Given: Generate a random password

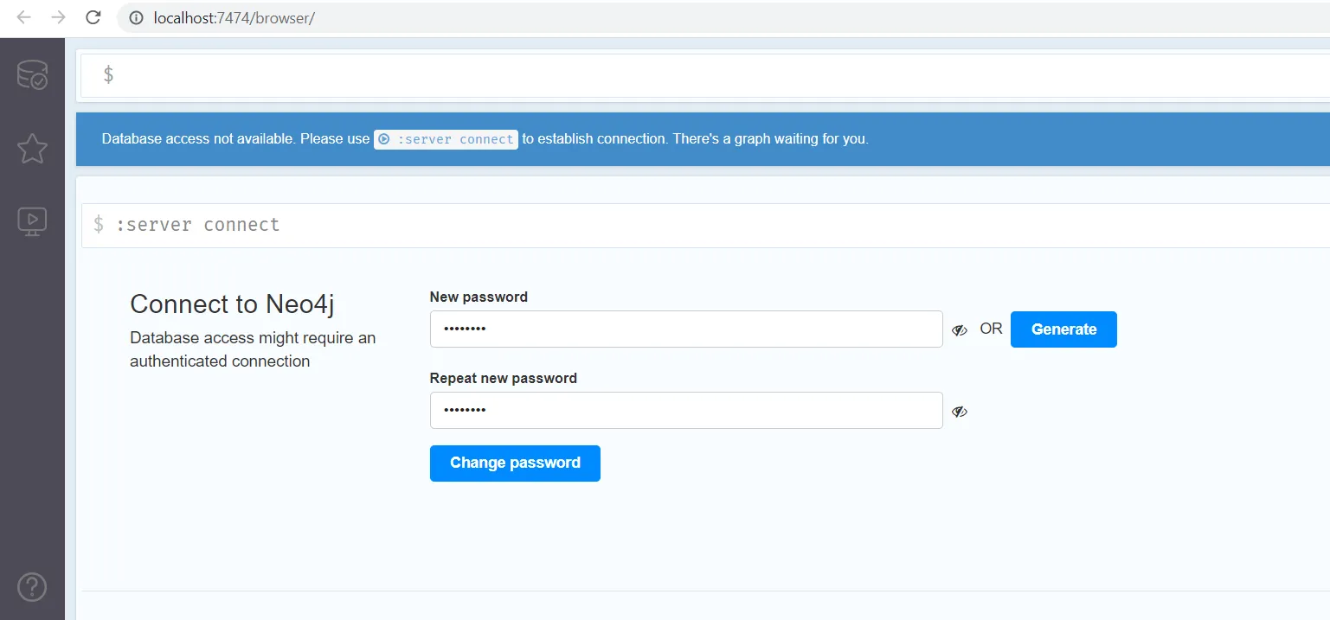Looking at the screenshot, I should [x=1063, y=329].
